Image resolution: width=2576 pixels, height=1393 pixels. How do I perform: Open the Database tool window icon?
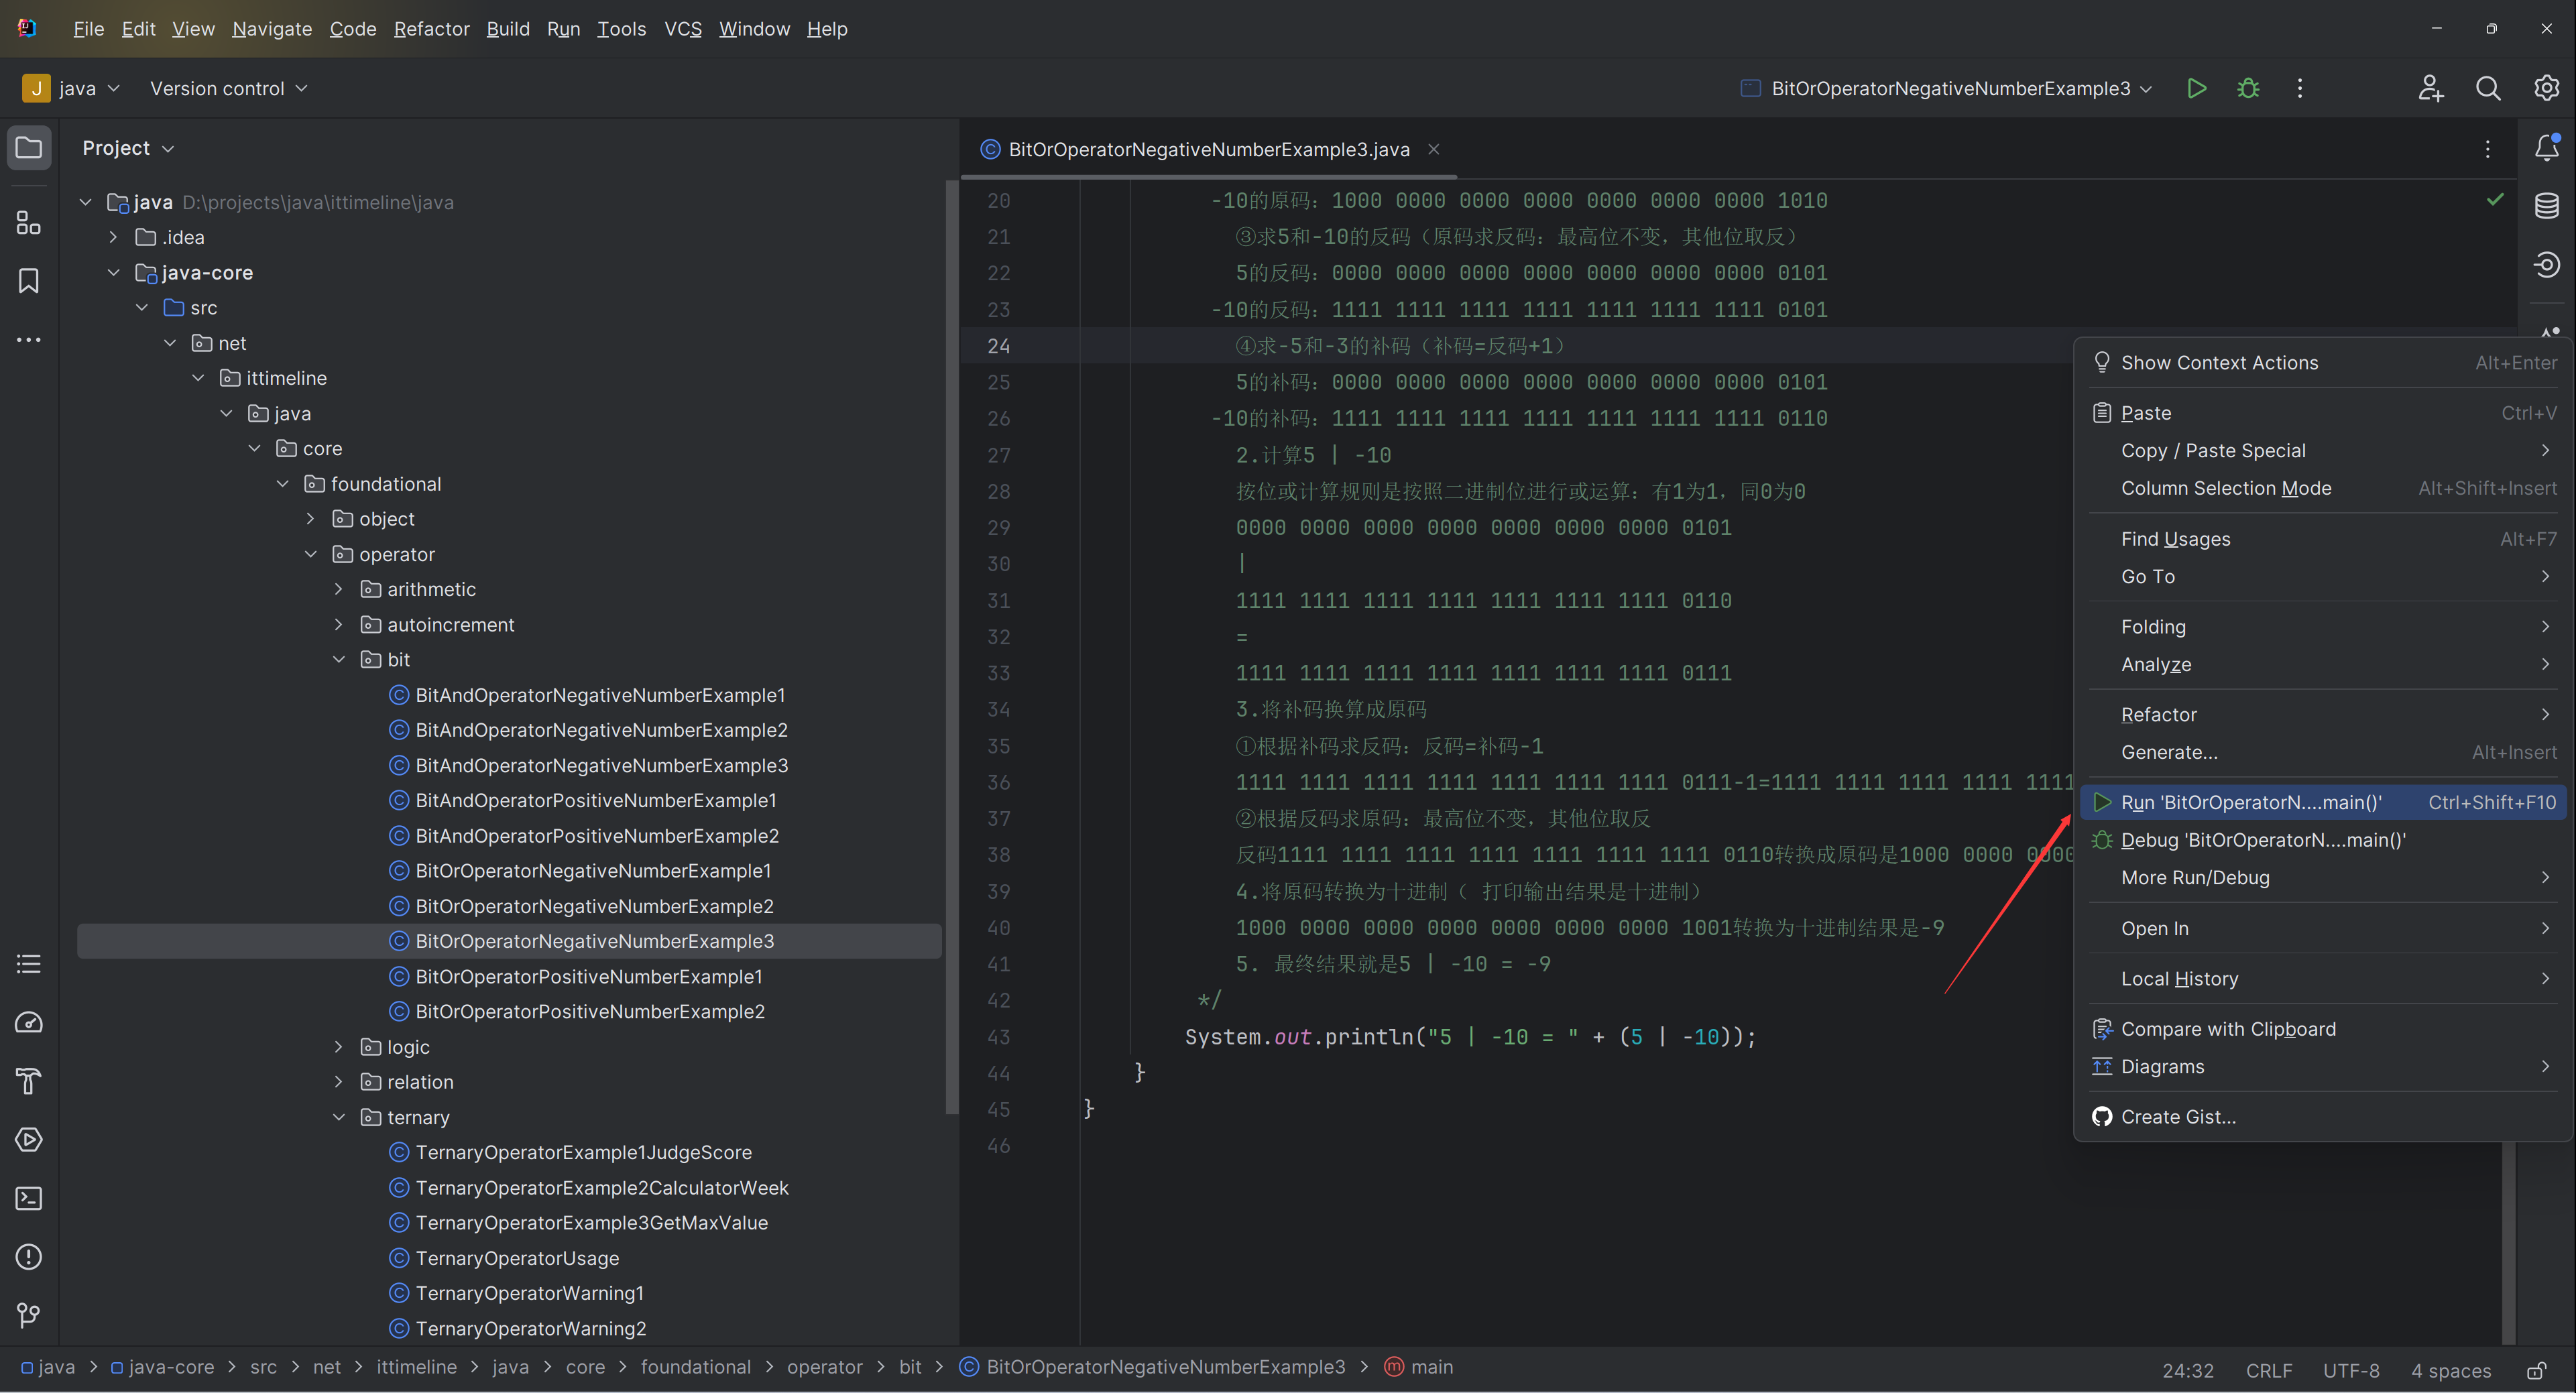[2546, 206]
